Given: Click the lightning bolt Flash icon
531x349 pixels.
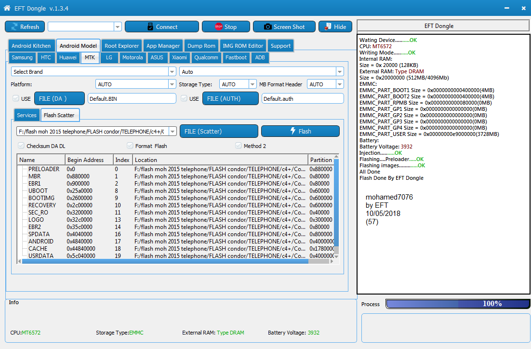Looking at the screenshot, I should coord(293,131).
